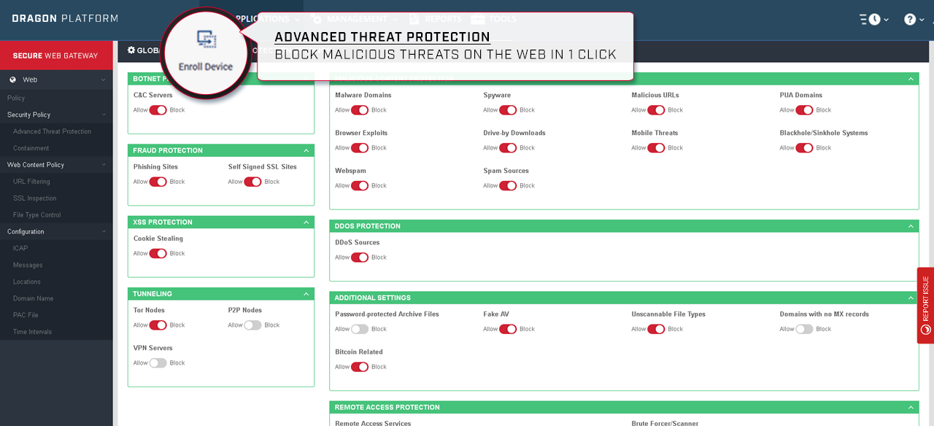Click the Management gear icon in top bar
Screen dimensions: 934x426
click(x=316, y=19)
